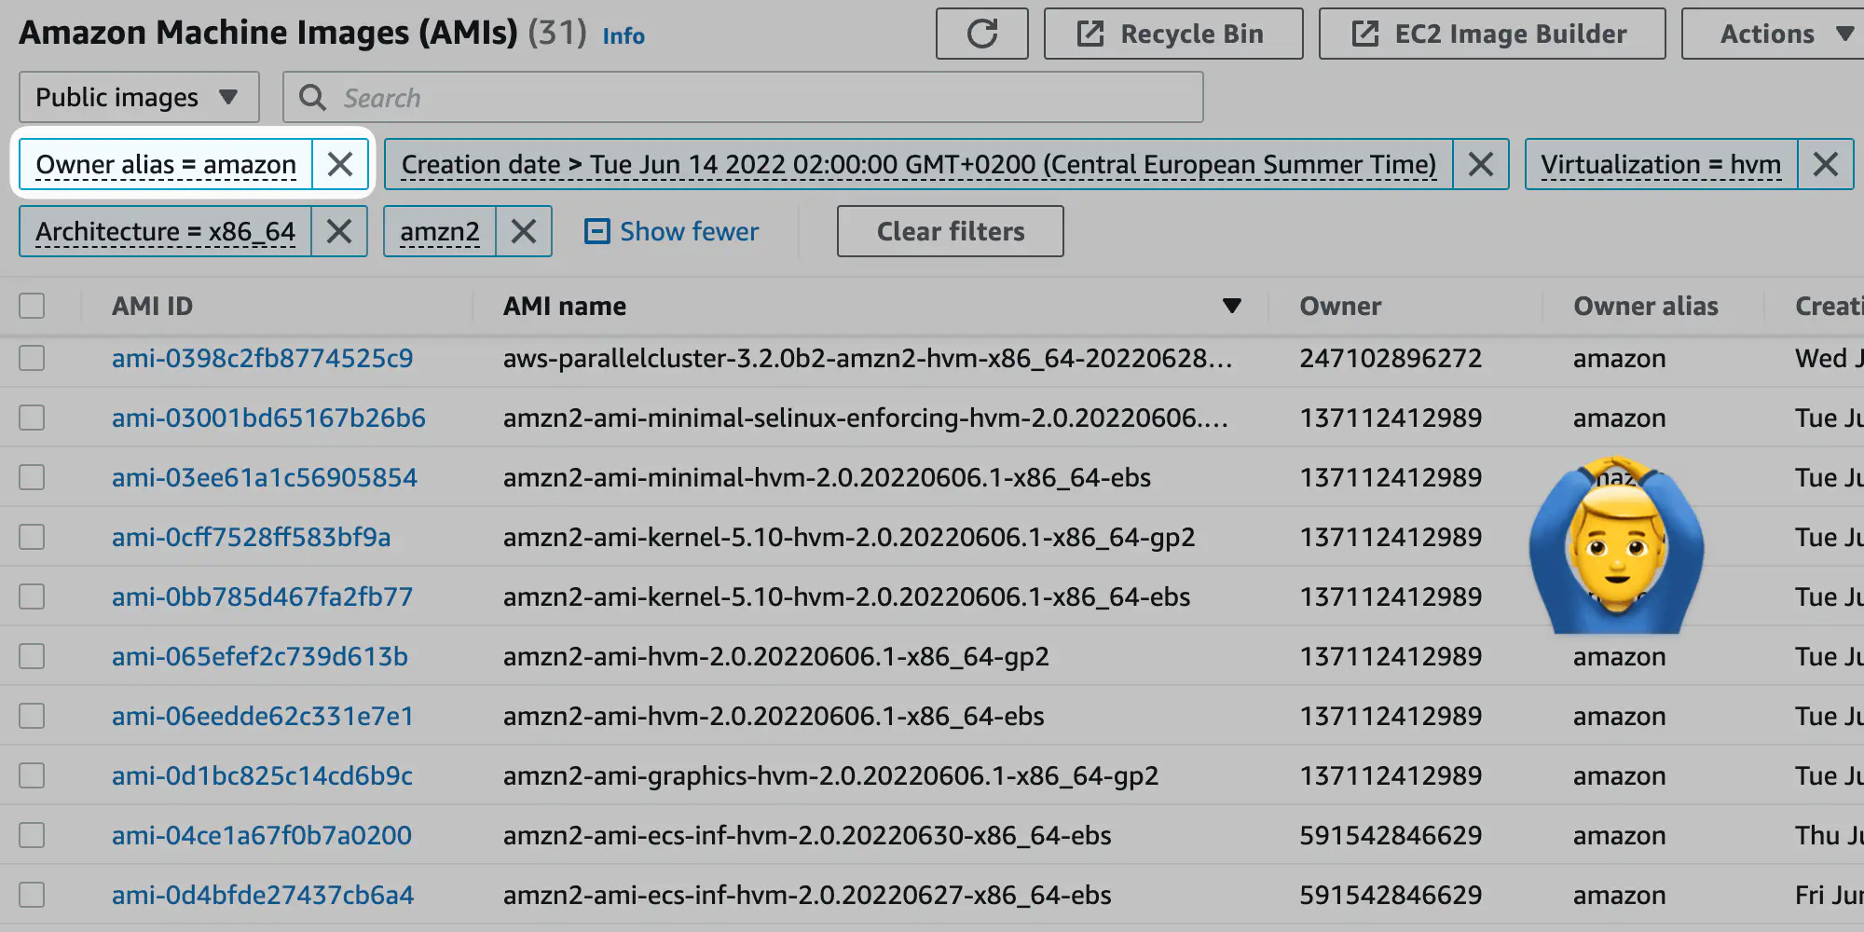Screen dimensions: 1864x932
Task: Open the Actions dropdown menu
Action: pos(1780,34)
